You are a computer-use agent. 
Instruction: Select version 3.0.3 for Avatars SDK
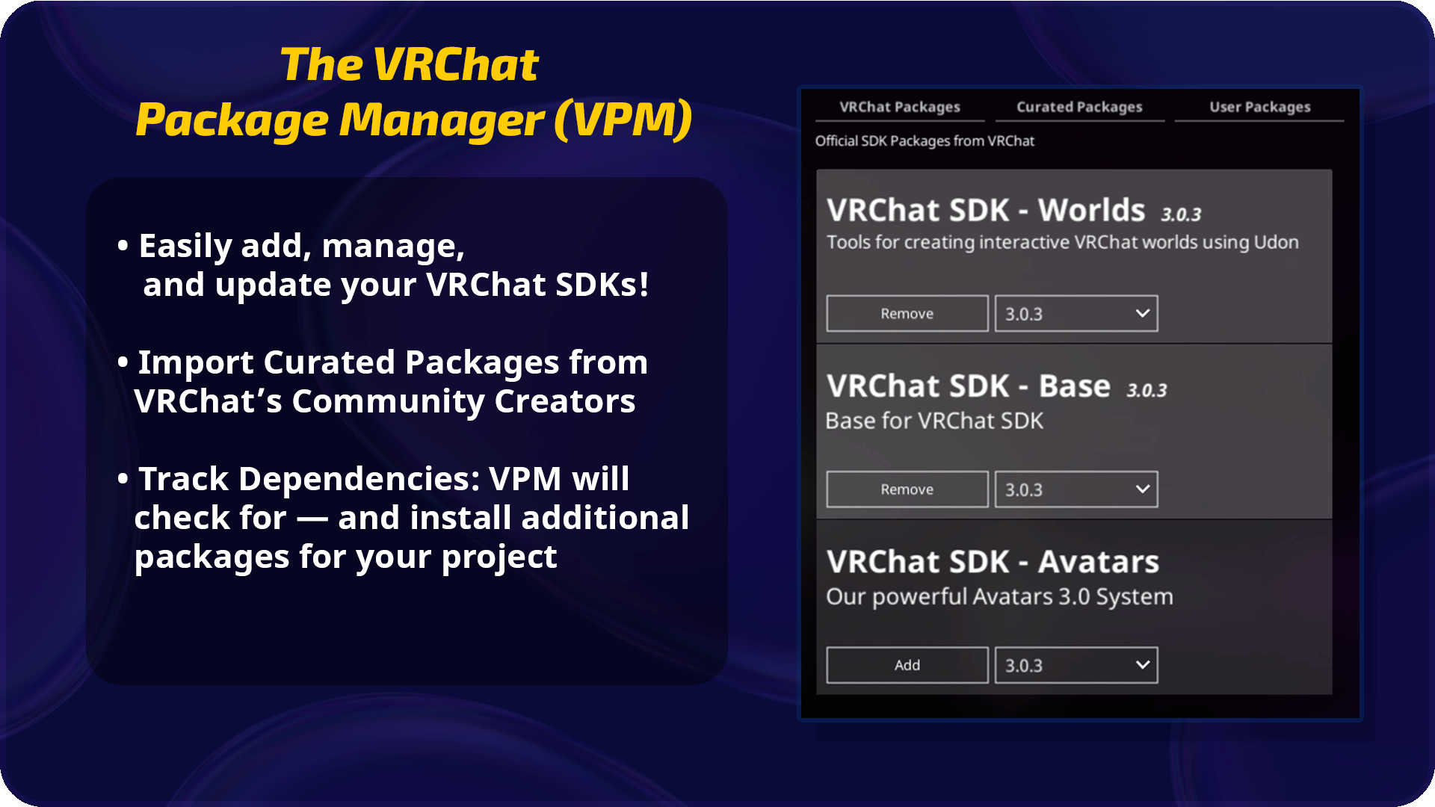[x=1074, y=664]
